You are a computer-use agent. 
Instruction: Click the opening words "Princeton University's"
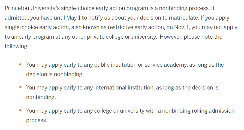click(32, 8)
